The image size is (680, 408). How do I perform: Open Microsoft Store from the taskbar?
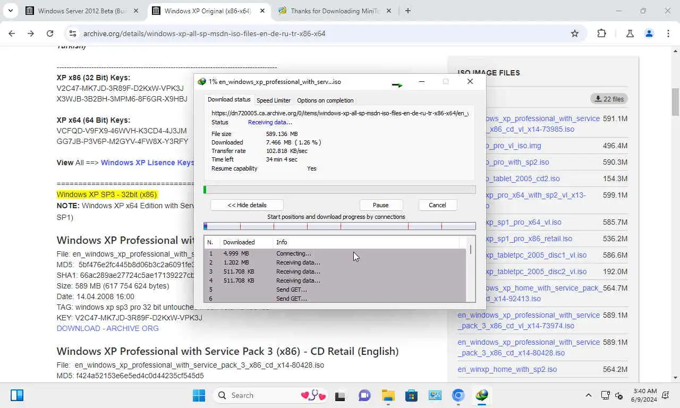[x=411, y=395]
